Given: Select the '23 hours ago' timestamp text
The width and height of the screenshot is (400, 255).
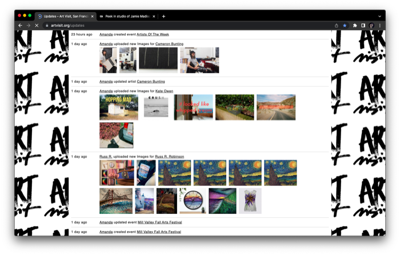Looking at the screenshot, I should tap(82, 34).
